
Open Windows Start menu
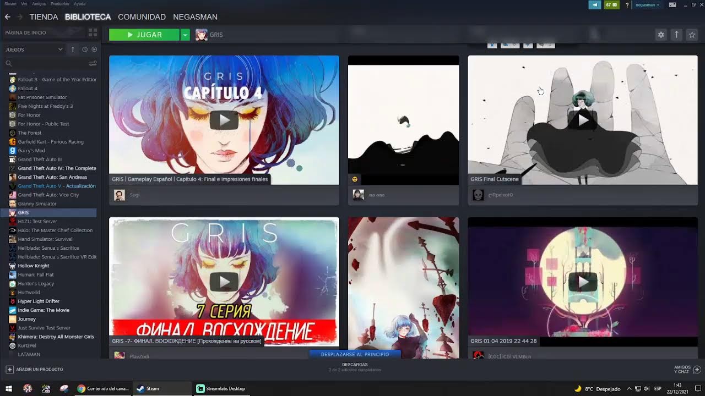pos(9,388)
